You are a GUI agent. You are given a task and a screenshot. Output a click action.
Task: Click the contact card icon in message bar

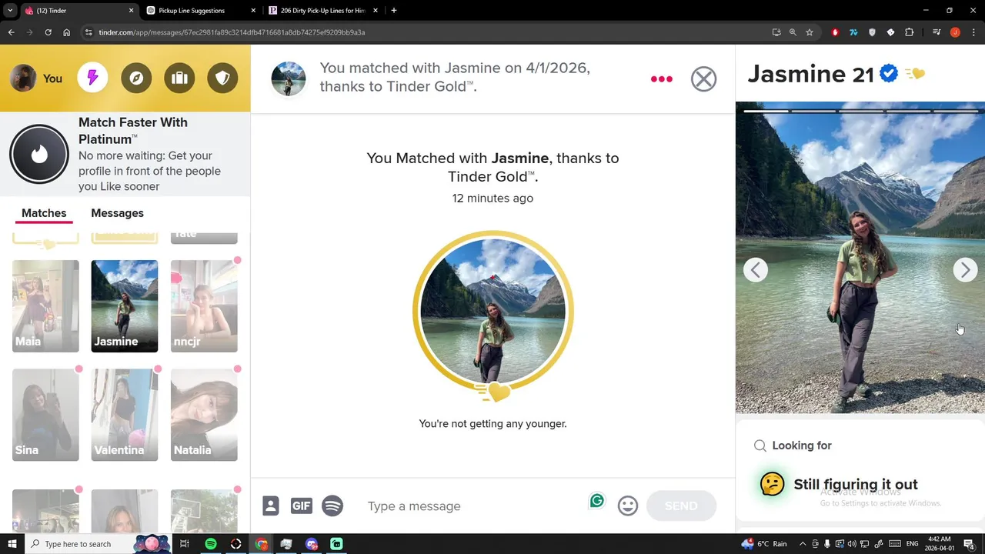click(271, 506)
